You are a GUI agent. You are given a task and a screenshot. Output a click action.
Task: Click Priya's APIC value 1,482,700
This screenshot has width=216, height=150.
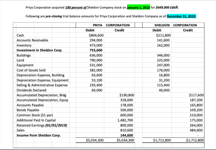pyautogui.click(x=125, y=120)
